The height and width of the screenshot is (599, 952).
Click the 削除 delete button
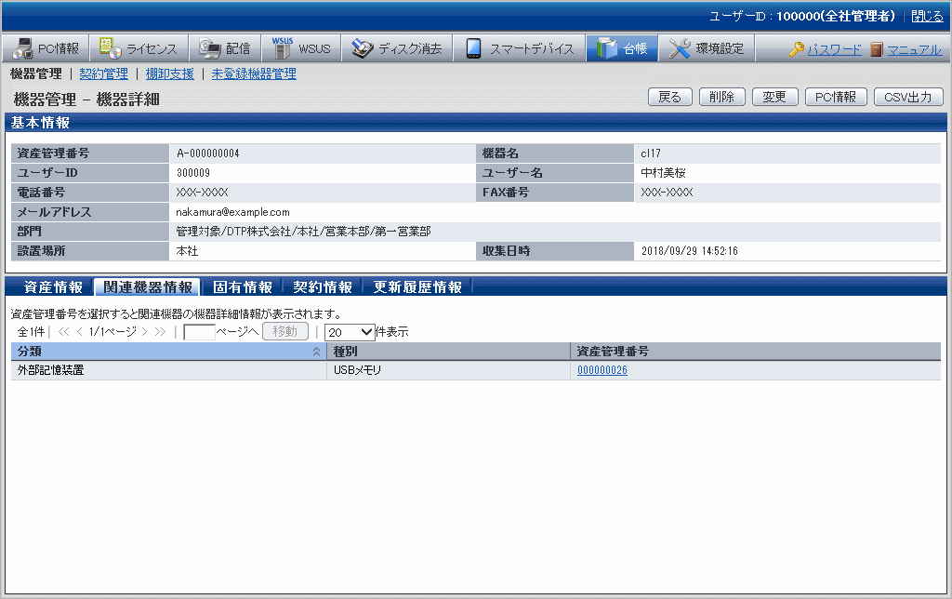coord(721,98)
